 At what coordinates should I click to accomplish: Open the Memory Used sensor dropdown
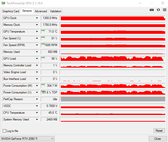(21, 52)
